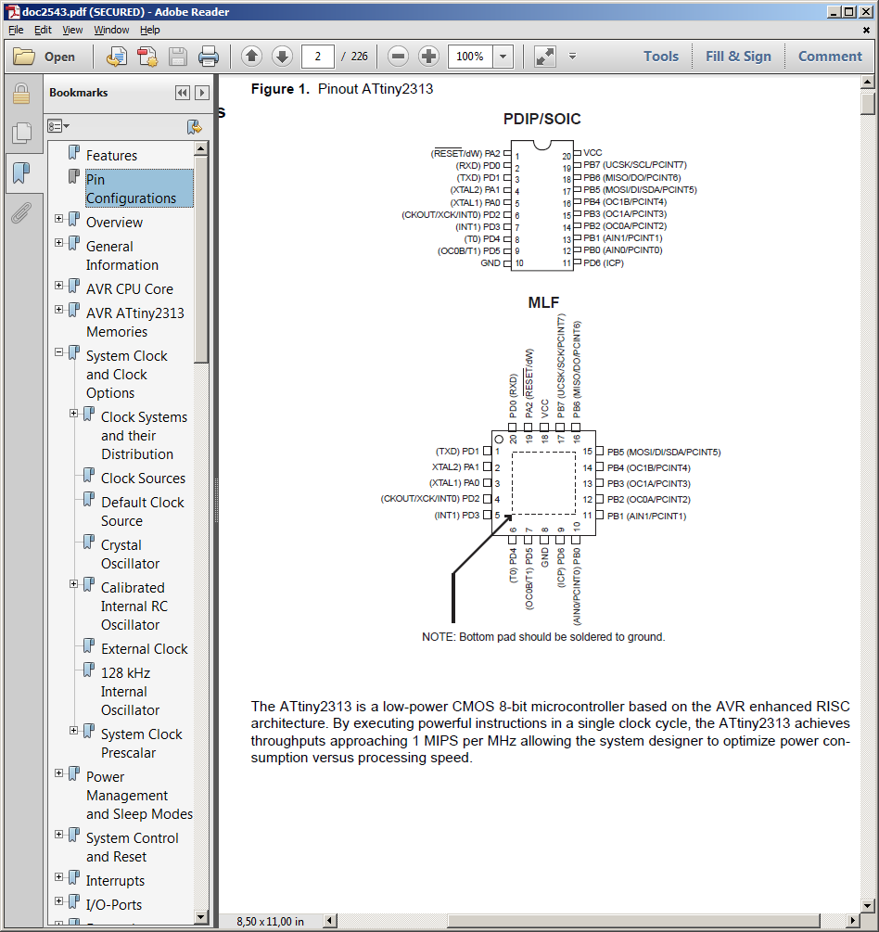This screenshot has width=879, height=932.
Task: Expand System Control and Reset bookmark
Action: click(58, 835)
